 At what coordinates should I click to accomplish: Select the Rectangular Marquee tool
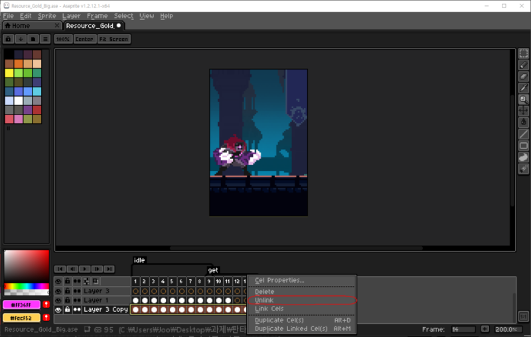tap(524, 54)
